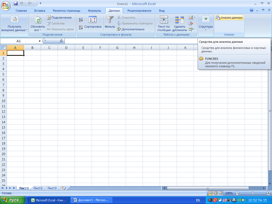Redo the last action
This screenshot has width=272, height=204.
(30, 3)
